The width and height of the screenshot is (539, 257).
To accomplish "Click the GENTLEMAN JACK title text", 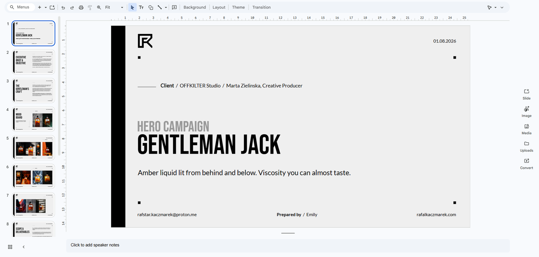I will coord(209,145).
